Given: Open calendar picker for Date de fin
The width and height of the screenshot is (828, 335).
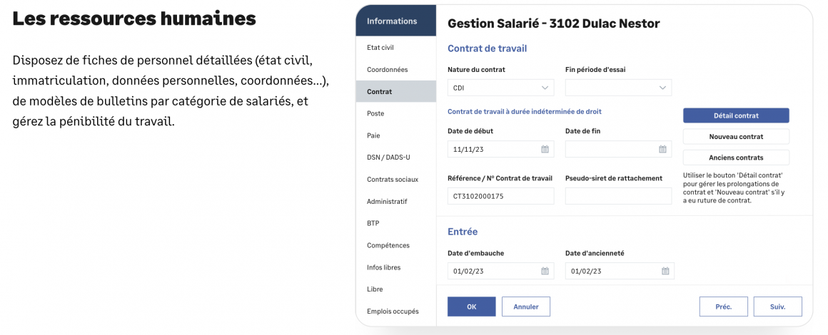Looking at the screenshot, I should click(x=662, y=150).
